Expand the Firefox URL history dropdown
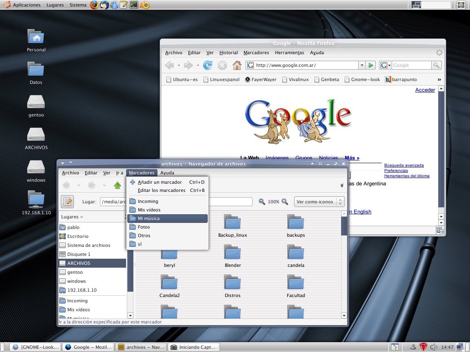 point(362,65)
